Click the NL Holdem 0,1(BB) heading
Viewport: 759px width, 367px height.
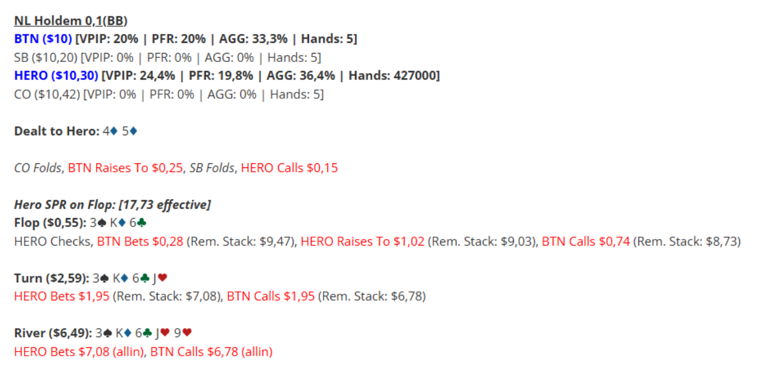pyautogui.click(x=70, y=21)
